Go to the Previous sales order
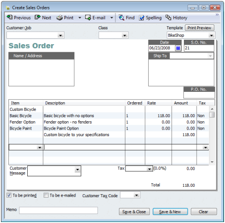This screenshot has height=223, width=225. pyautogui.click(x=18, y=17)
